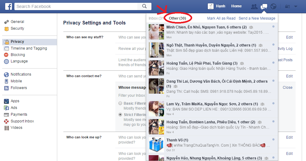The height and width of the screenshot is (161, 306).
Task: Click the Support Inbox lifebuoy icon
Action: click(6, 122)
